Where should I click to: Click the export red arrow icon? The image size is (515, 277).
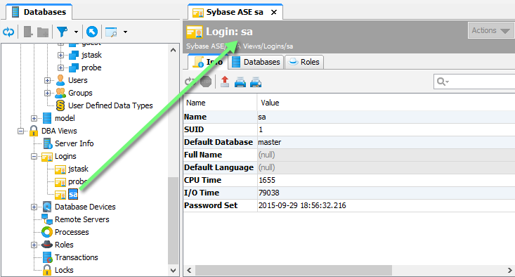(x=225, y=82)
